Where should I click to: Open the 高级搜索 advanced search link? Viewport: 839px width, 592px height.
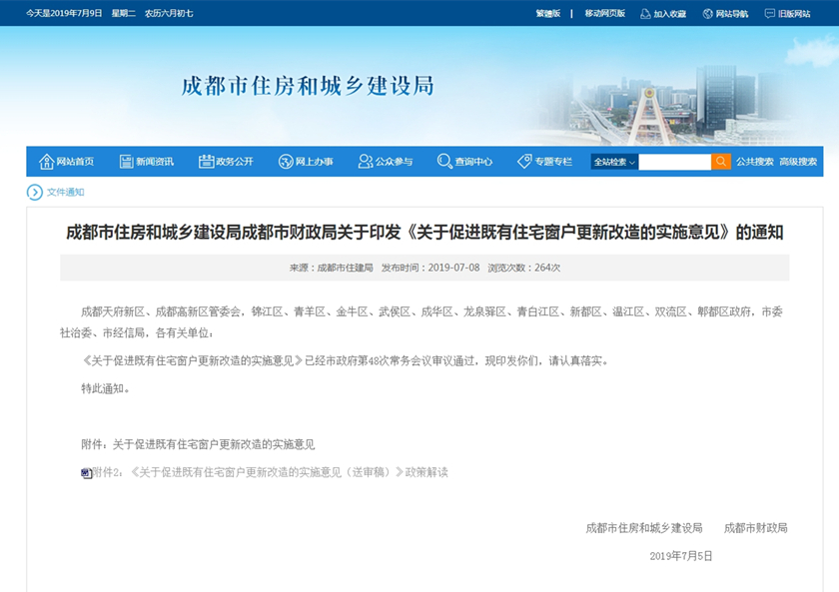click(798, 162)
